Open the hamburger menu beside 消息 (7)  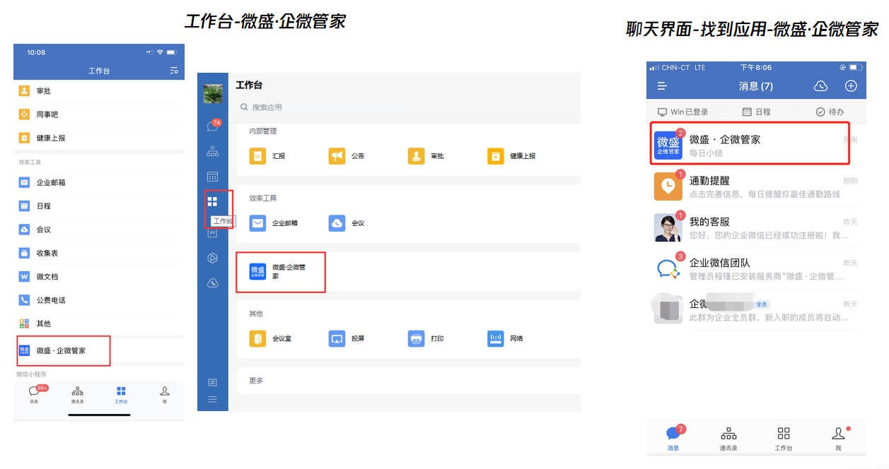662,86
